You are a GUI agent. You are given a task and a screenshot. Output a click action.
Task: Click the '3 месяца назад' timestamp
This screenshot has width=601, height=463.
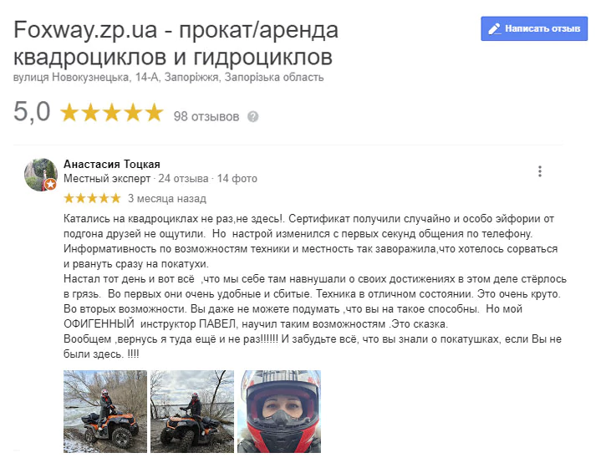coord(166,199)
